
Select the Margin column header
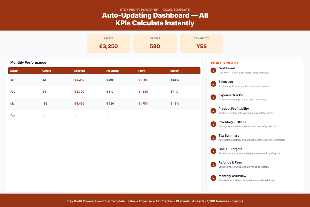175,71
